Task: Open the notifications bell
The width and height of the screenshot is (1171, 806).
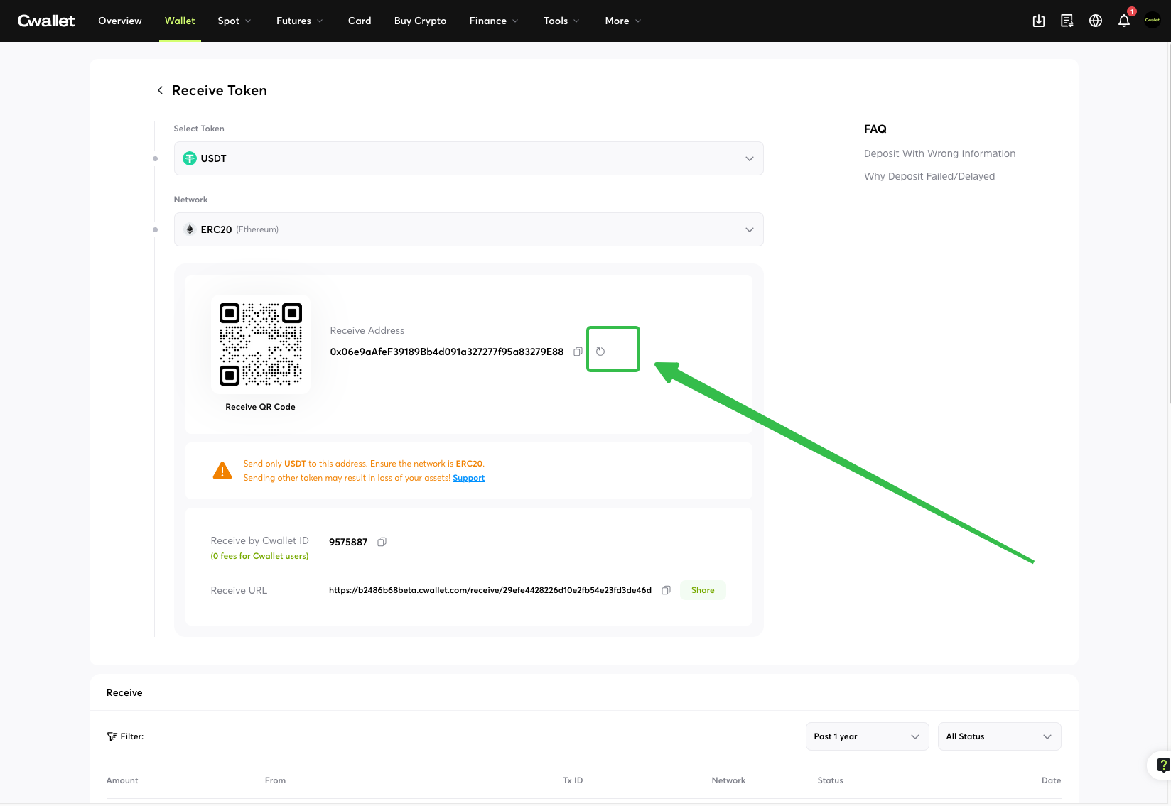Action: click(x=1123, y=21)
